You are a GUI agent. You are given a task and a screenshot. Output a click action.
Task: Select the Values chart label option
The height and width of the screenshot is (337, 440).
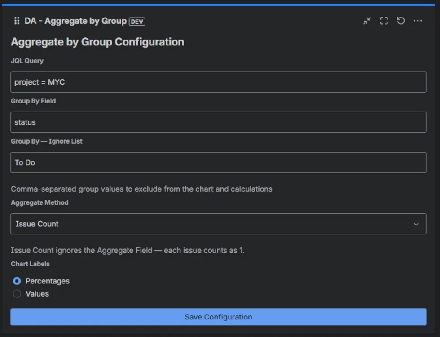pos(17,294)
